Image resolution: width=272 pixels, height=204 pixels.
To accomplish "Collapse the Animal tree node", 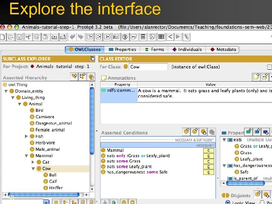I will pos(20,104).
